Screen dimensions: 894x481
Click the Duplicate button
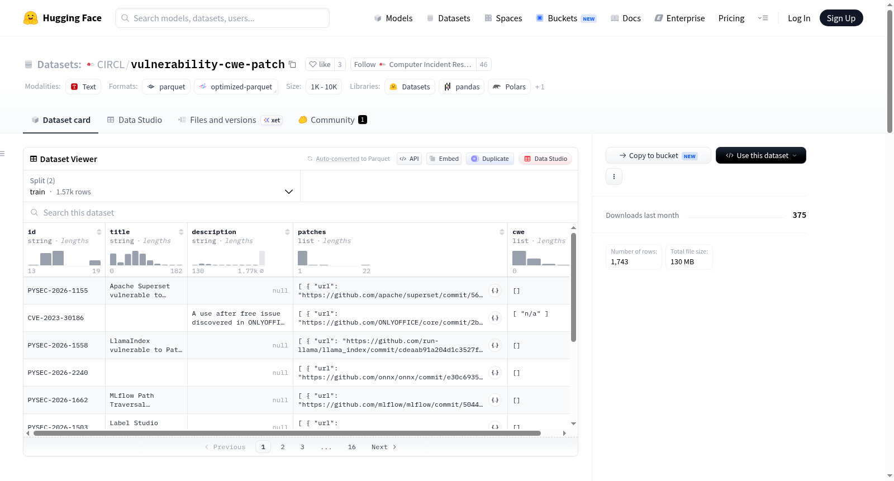[490, 159]
